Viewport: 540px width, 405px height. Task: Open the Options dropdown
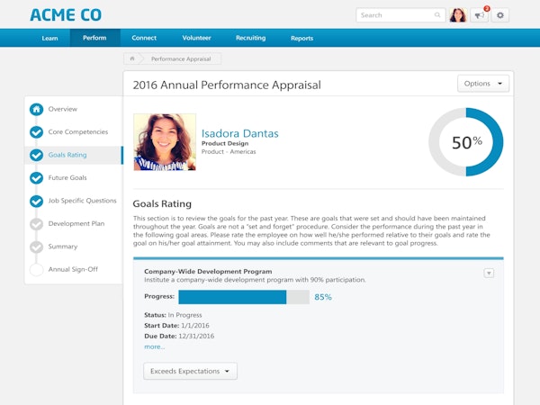(483, 84)
